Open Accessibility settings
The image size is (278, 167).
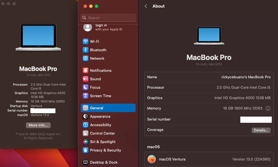100,125
